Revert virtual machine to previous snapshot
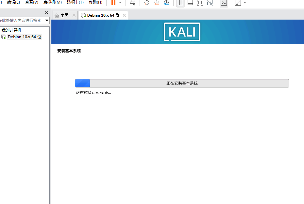 tap(157, 3)
